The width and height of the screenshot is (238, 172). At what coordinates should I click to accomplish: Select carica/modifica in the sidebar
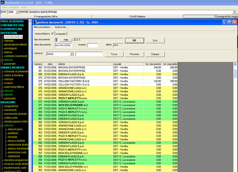(13, 37)
